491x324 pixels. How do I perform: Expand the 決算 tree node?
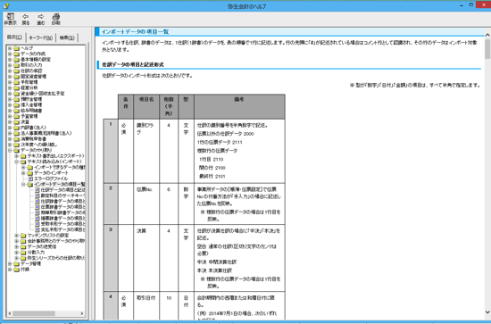click(10, 121)
